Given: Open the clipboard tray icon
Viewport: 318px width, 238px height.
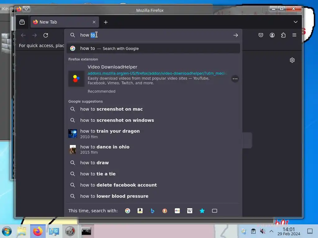Looking at the screenshot, I should point(253,231).
